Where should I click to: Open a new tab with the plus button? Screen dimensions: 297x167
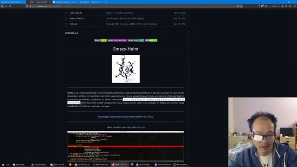pyautogui.click(x=106, y=2)
